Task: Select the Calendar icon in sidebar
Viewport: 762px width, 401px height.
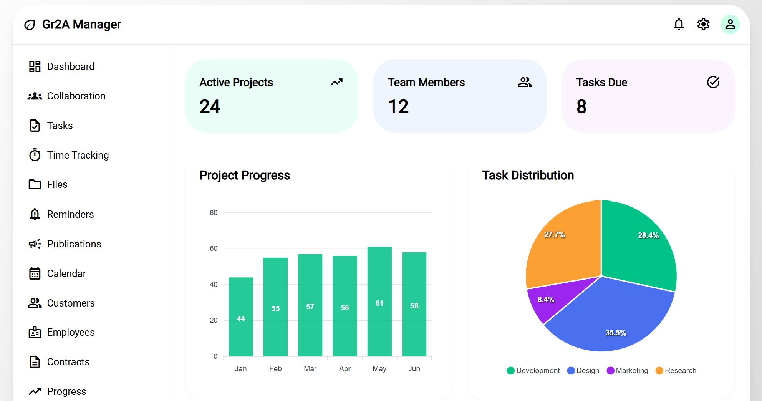Action: (35, 273)
